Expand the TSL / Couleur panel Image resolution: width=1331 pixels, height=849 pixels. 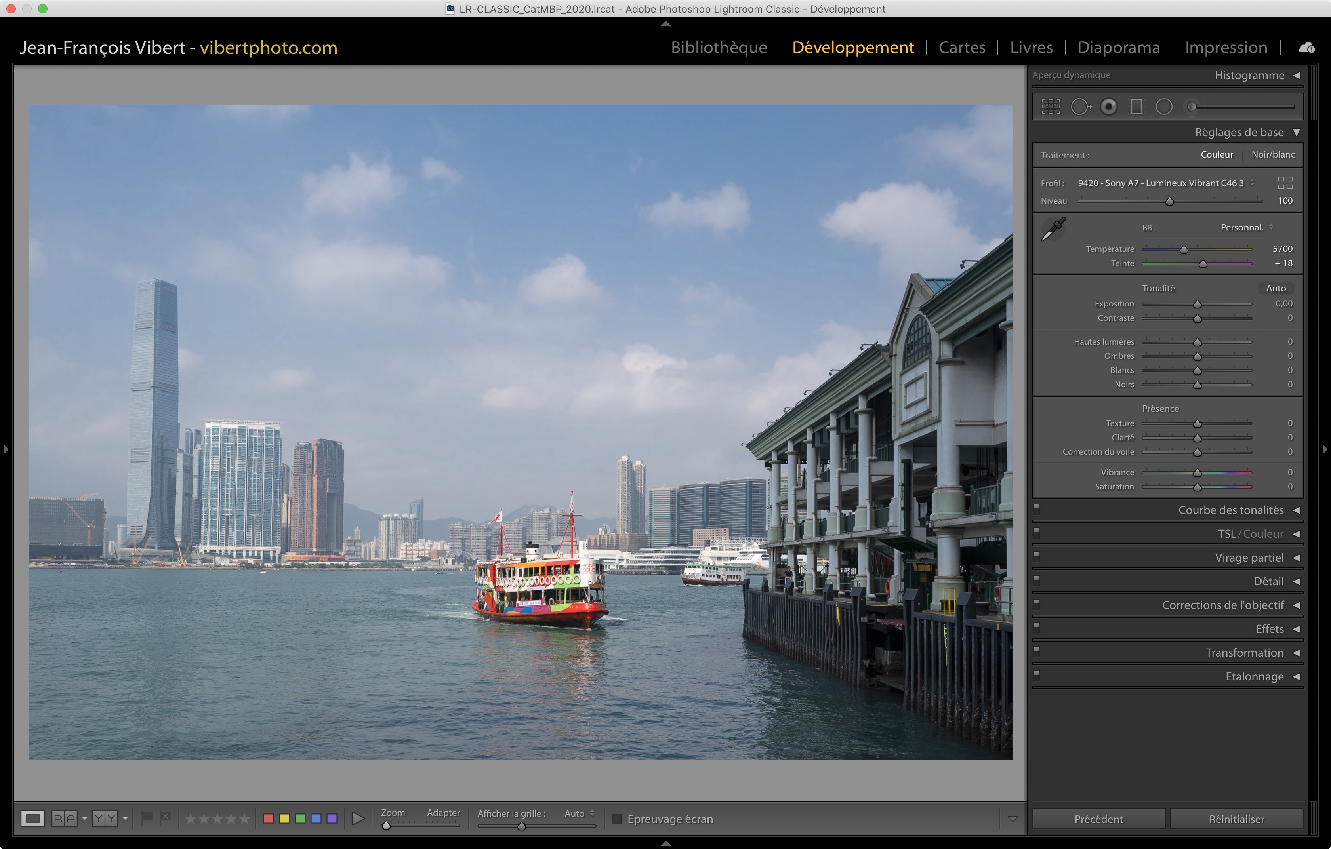click(1251, 534)
